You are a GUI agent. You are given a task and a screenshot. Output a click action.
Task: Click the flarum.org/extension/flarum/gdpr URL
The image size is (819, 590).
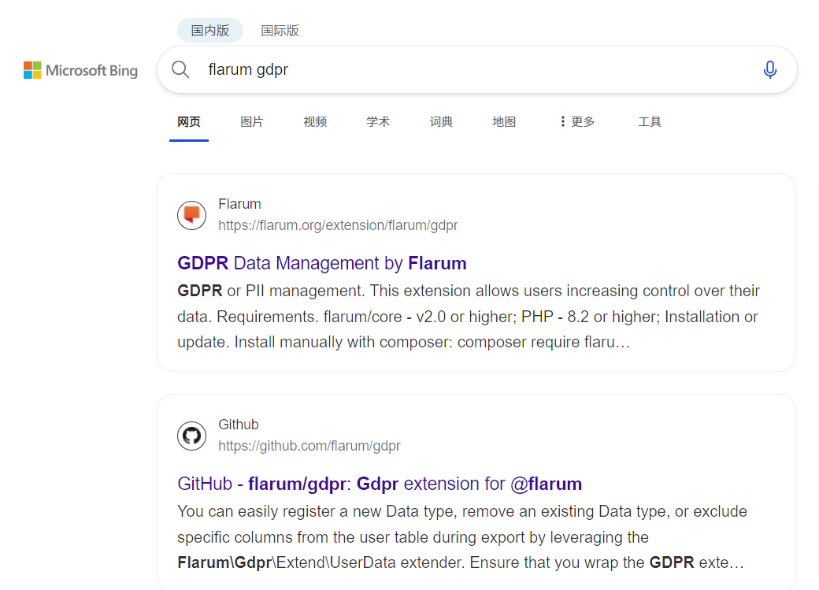tap(338, 225)
